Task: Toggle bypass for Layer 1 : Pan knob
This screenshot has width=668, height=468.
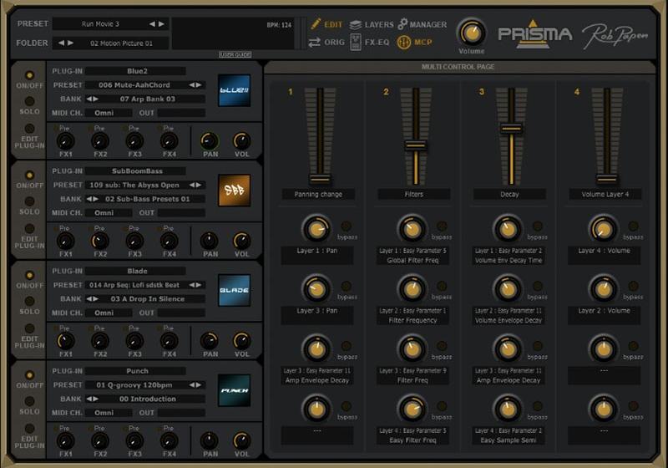Action: (345, 226)
